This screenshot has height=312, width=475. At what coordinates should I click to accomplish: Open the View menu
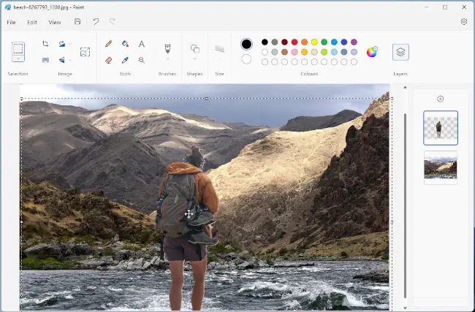coord(55,22)
